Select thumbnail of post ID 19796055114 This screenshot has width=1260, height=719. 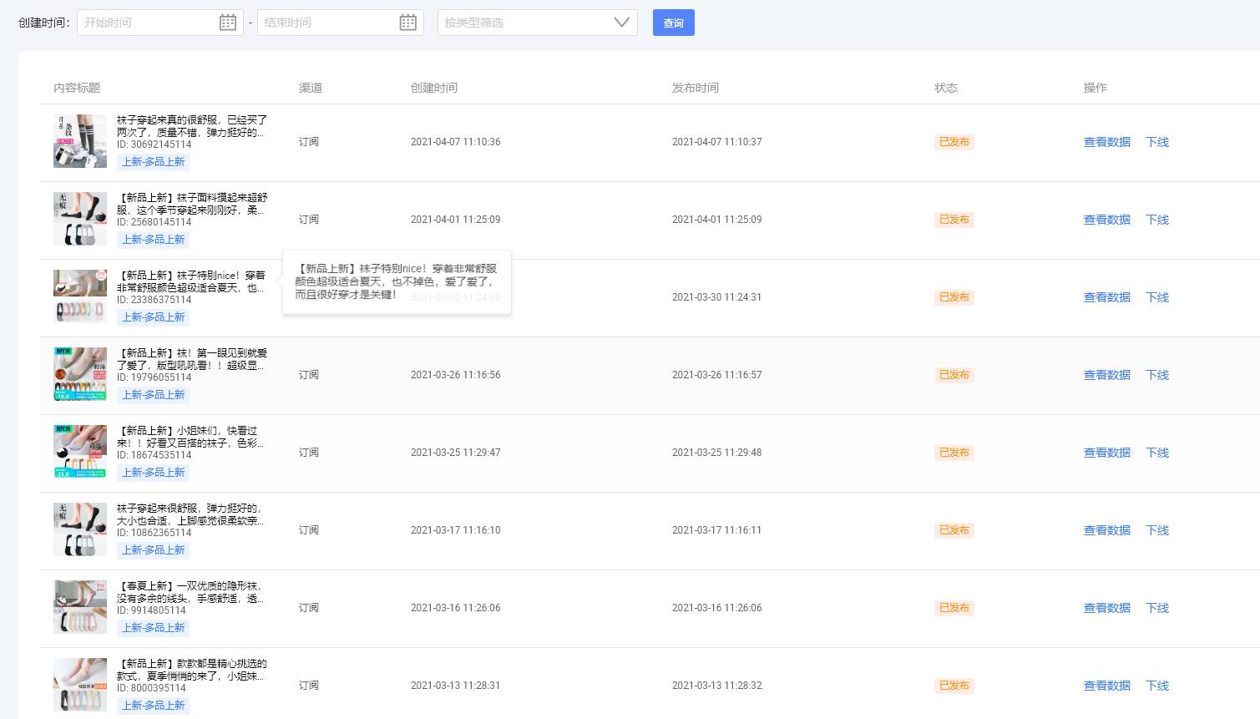(80, 374)
